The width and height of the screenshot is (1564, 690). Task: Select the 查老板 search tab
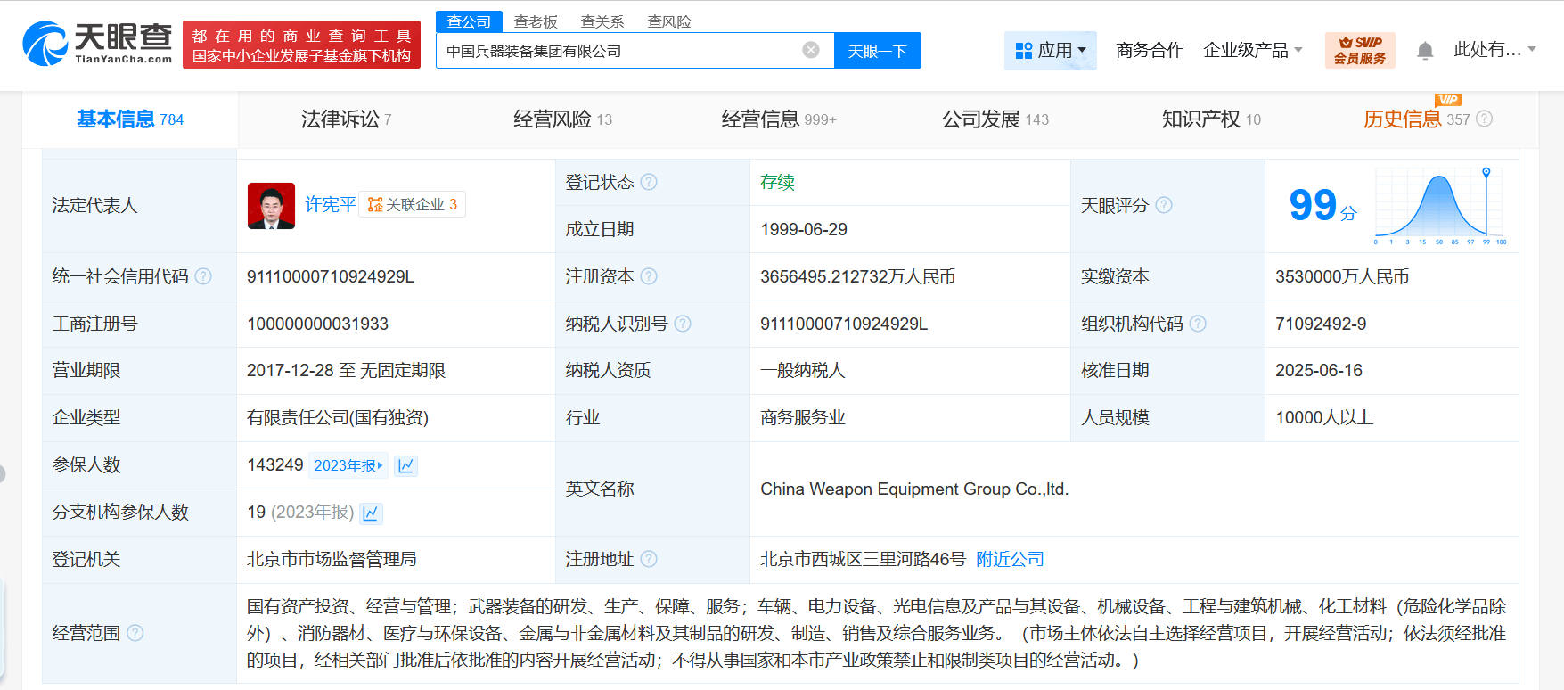coord(536,21)
